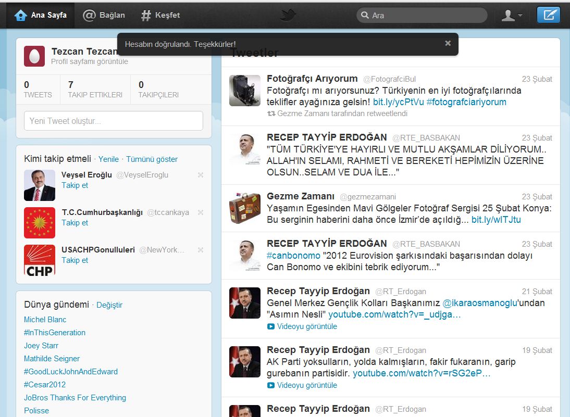This screenshot has width=570, height=417.
Task: Click the avatar of the 'TÜM TÜRKİYE'YE HAYIRLI' tweet
Action: tap(245, 149)
